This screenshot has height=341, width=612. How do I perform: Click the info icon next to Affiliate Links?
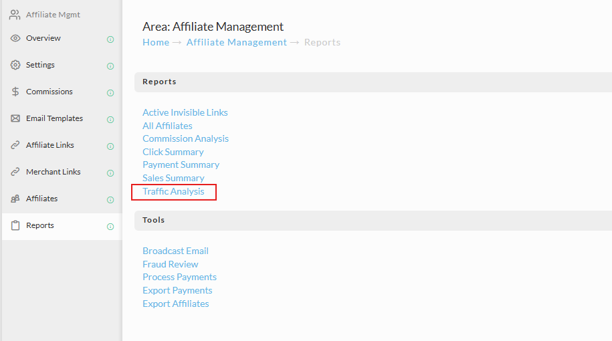click(110, 146)
